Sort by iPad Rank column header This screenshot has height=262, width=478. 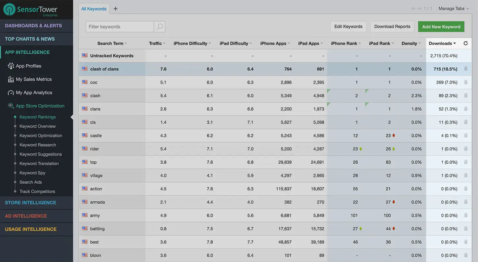[x=381, y=43]
